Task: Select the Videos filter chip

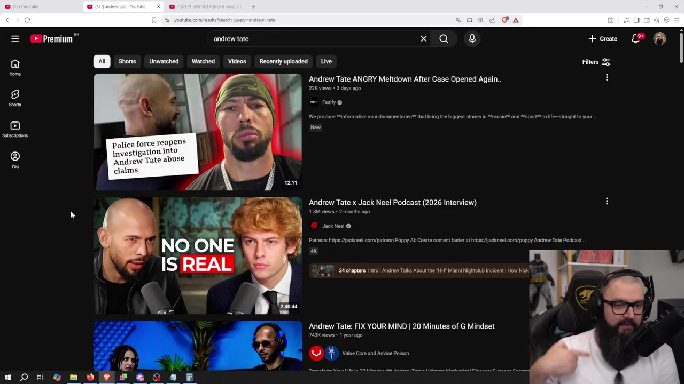Action: 237,61
